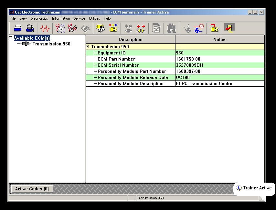Image resolution: width=276 pixels, height=210 pixels.
Task: Click the value OCT98
Action: point(183,78)
